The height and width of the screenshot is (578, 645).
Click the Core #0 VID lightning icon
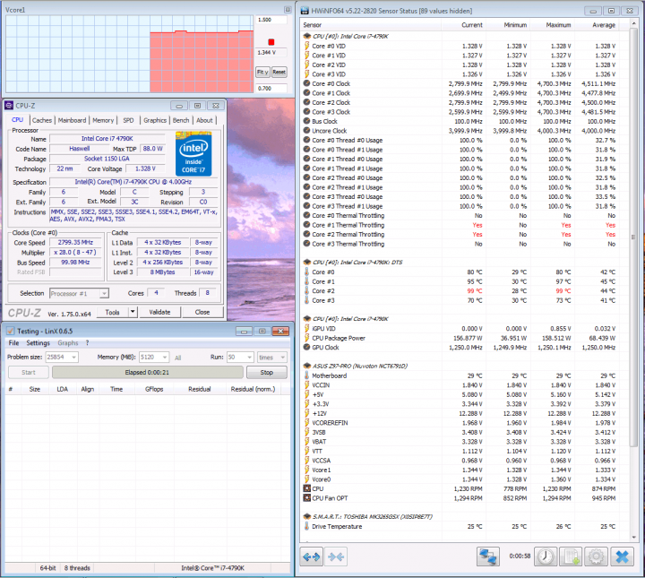pos(307,46)
